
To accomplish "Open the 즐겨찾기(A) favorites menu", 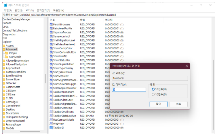I will pos(43,10).
